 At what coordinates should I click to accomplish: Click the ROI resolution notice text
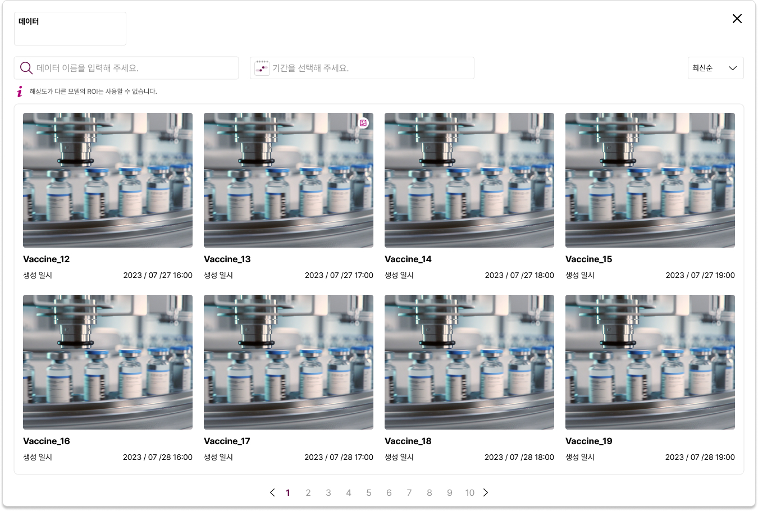[x=93, y=92]
